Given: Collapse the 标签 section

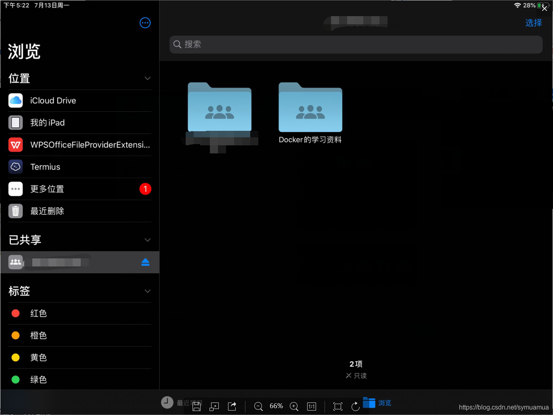Looking at the screenshot, I should coord(148,291).
